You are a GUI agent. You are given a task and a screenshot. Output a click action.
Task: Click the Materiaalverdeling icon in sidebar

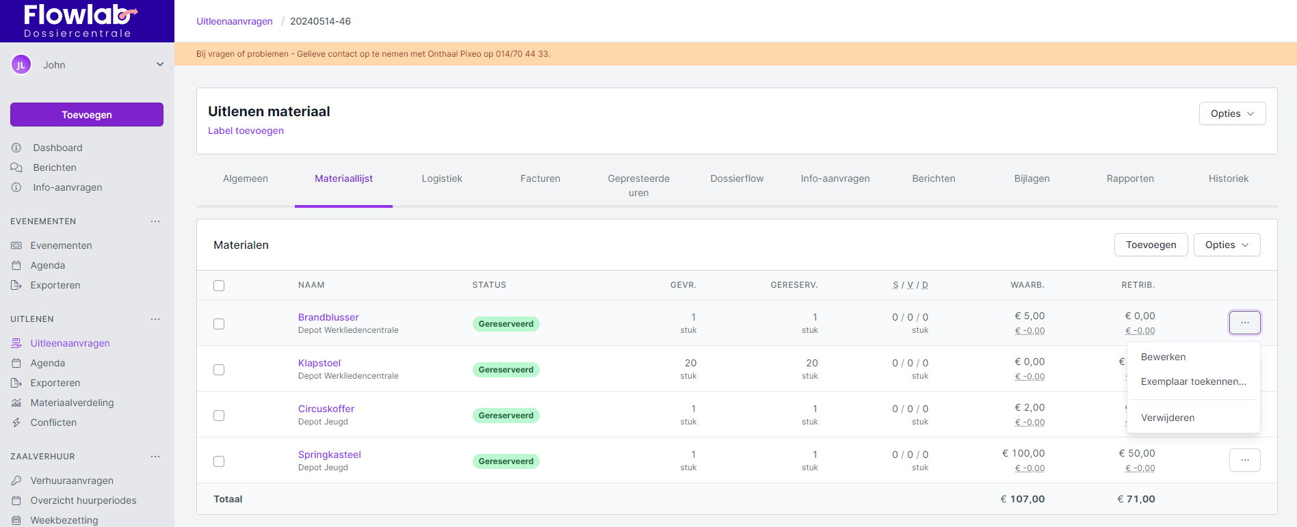click(16, 403)
